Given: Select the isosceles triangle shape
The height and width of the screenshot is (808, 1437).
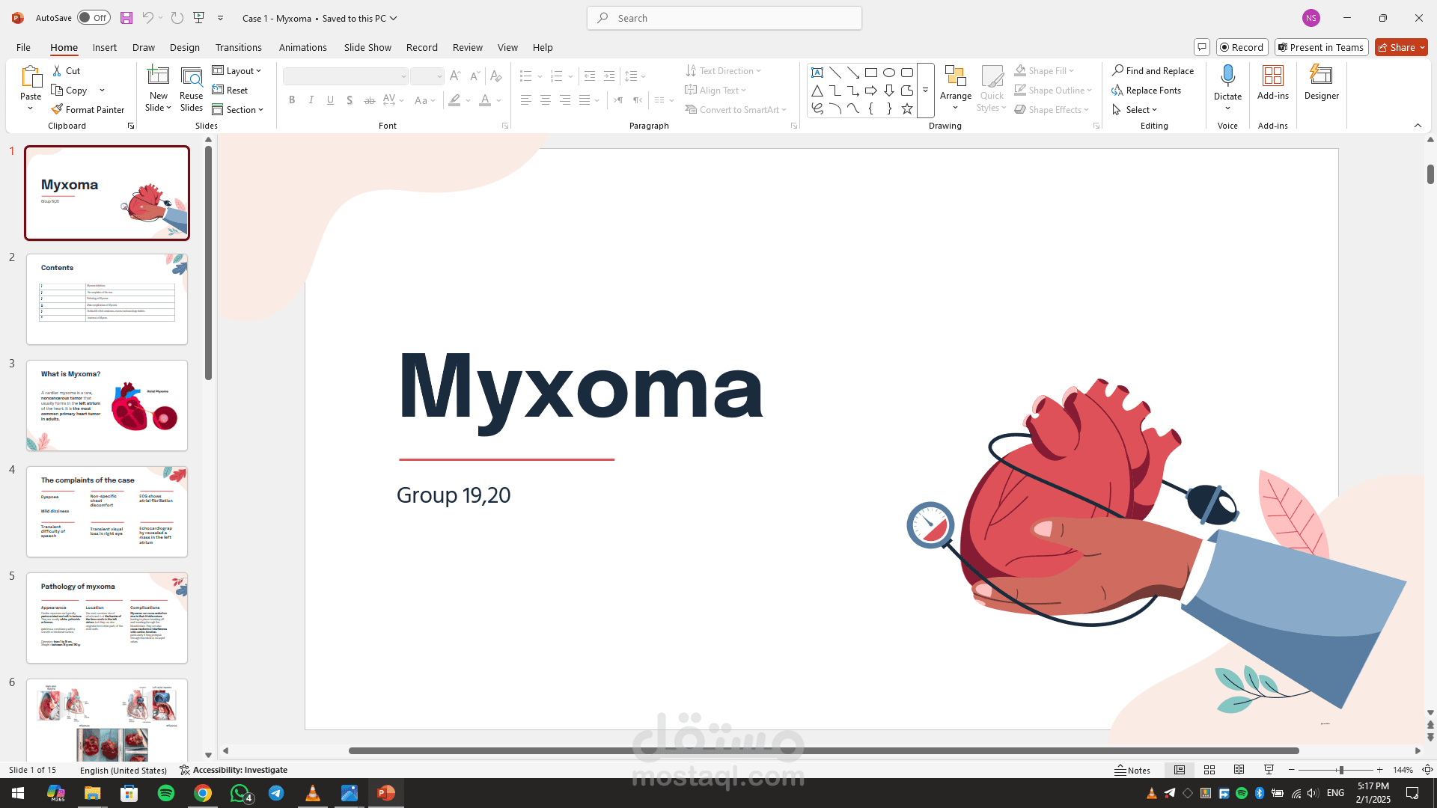Looking at the screenshot, I should (817, 91).
